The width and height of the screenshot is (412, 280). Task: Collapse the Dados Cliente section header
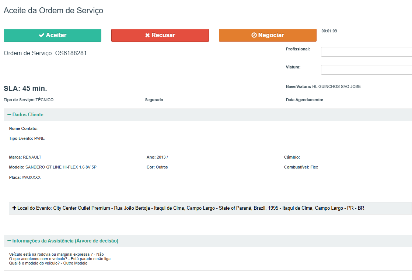tap(28, 115)
